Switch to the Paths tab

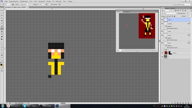tap(172, 8)
